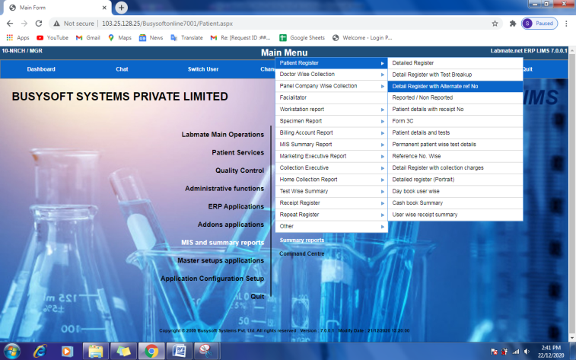Open Application Configuration Setup section
Screen dimensions: 576x360
[x=212, y=279]
